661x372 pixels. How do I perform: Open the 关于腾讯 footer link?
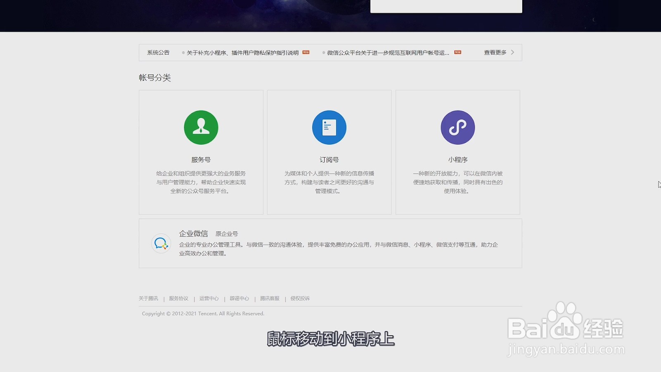(x=147, y=298)
